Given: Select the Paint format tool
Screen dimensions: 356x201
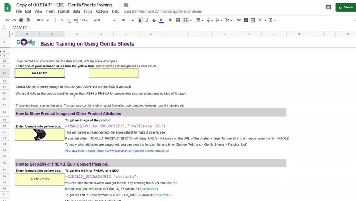Looking at the screenshot, I should click(x=29, y=20).
